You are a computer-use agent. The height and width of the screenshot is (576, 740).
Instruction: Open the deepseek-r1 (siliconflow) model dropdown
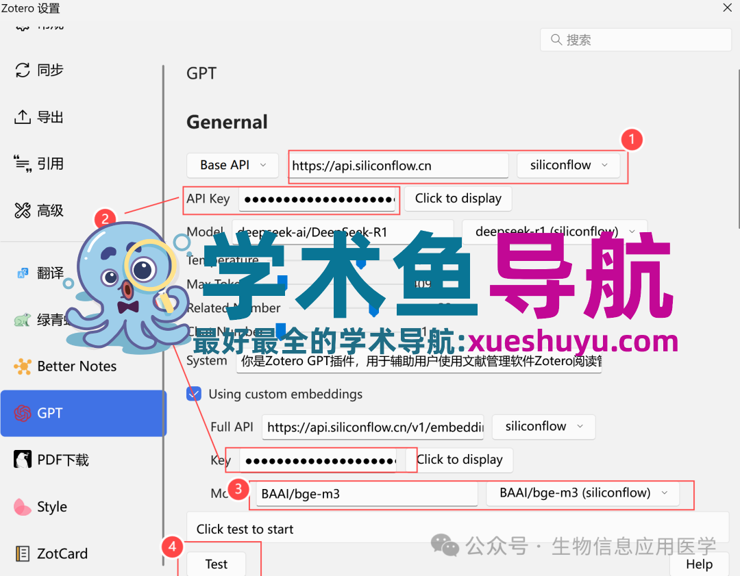pyautogui.click(x=554, y=231)
